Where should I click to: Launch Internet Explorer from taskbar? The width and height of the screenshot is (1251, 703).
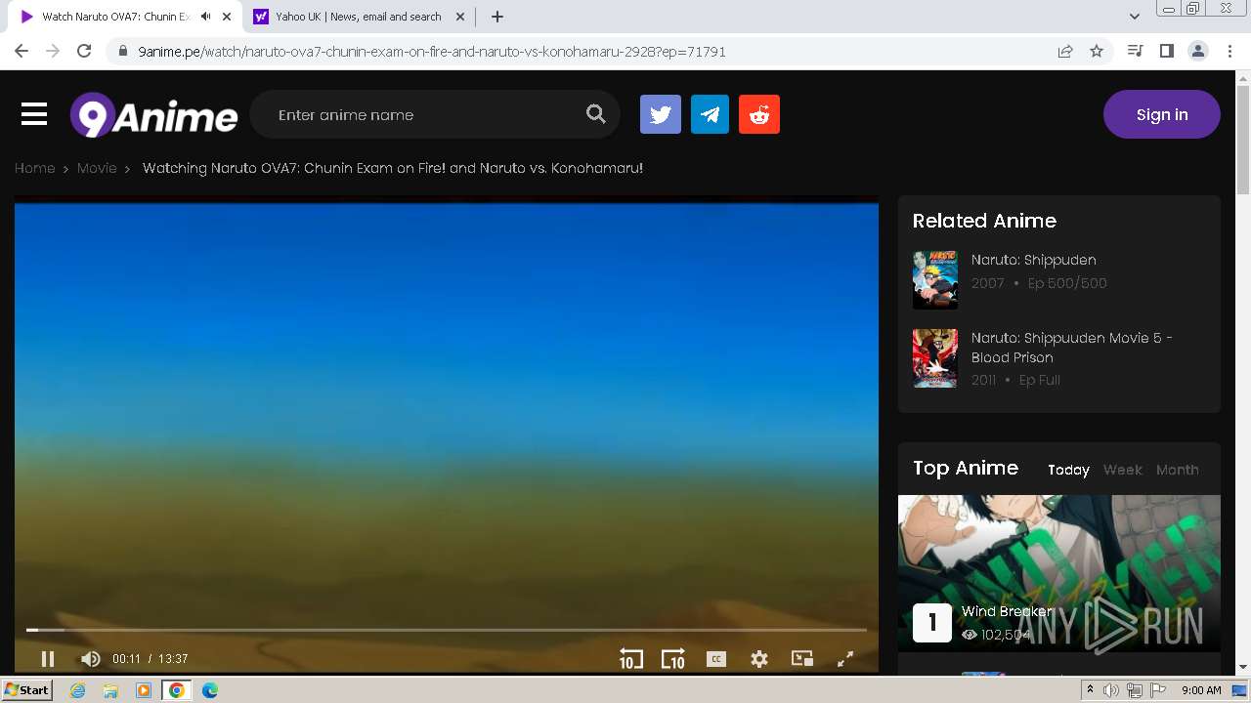tap(77, 690)
